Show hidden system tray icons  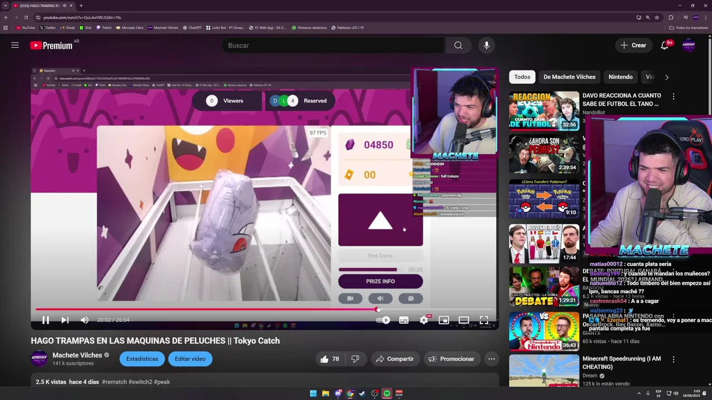[639, 393]
